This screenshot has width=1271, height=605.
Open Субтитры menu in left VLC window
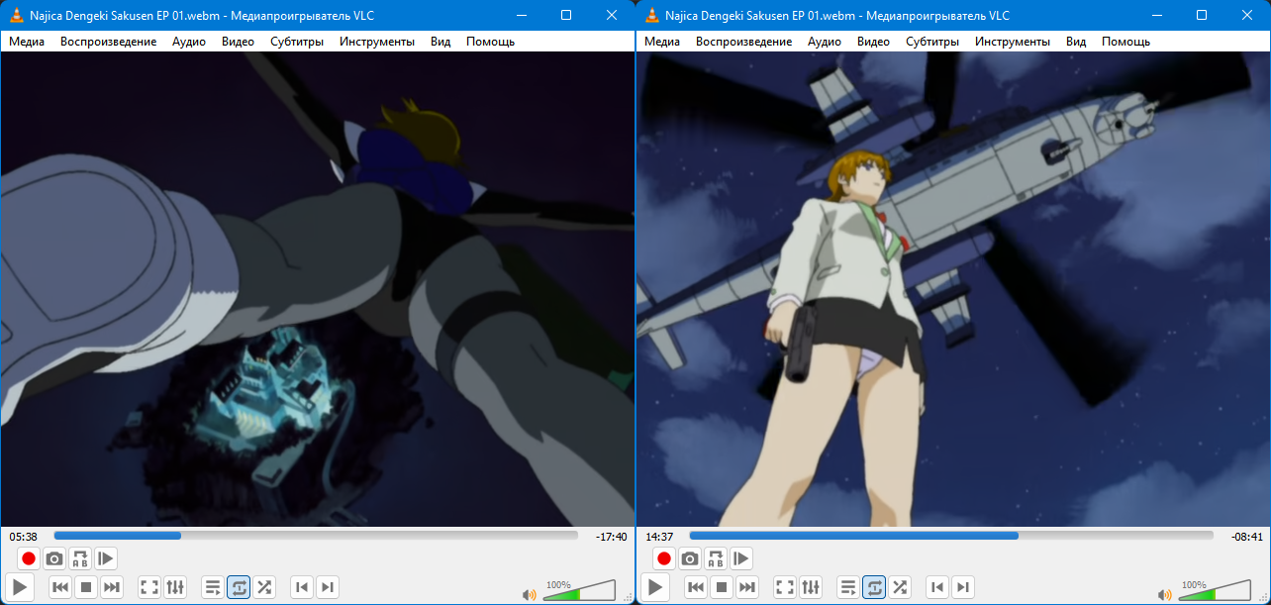[297, 42]
